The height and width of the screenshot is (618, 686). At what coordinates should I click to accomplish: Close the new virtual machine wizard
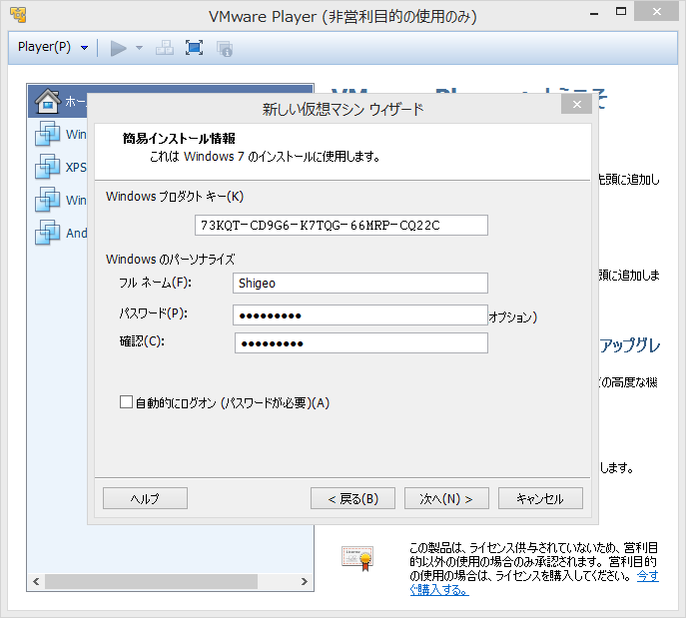click(x=576, y=104)
